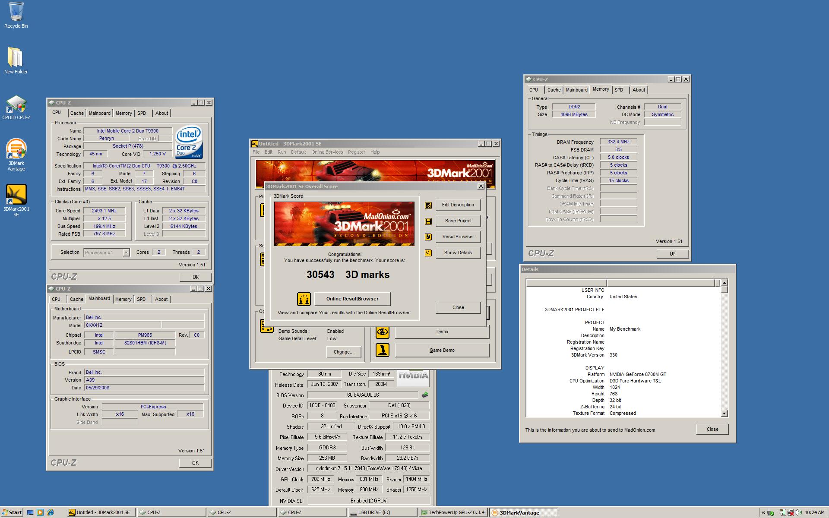The image size is (829, 518).
Task: Open the Help menu in 3DMark2001
Action: click(375, 152)
